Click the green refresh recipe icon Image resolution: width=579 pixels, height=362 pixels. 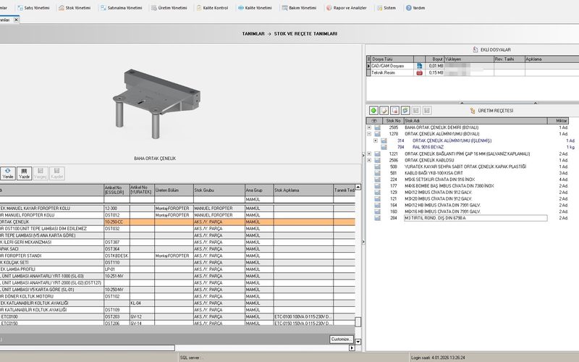405,111
